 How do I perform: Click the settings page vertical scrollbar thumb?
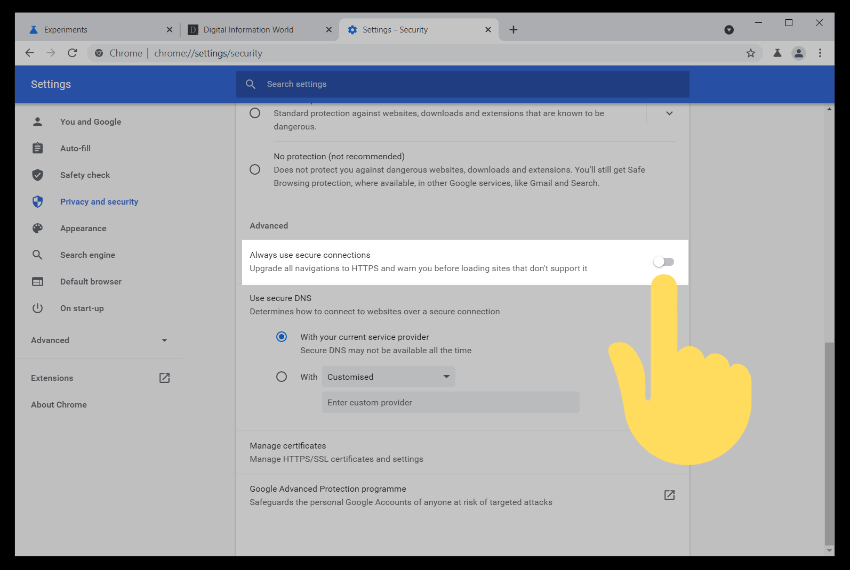pos(829,445)
